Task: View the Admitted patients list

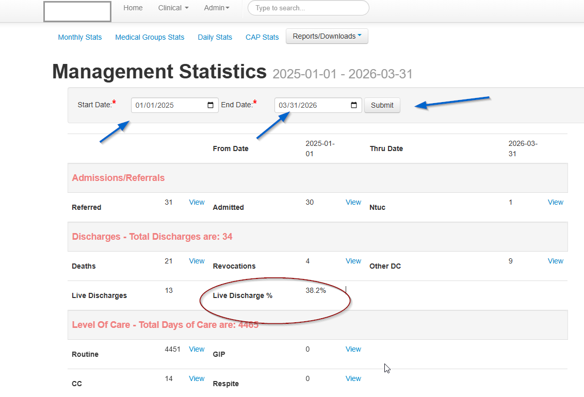Action: [x=353, y=203]
